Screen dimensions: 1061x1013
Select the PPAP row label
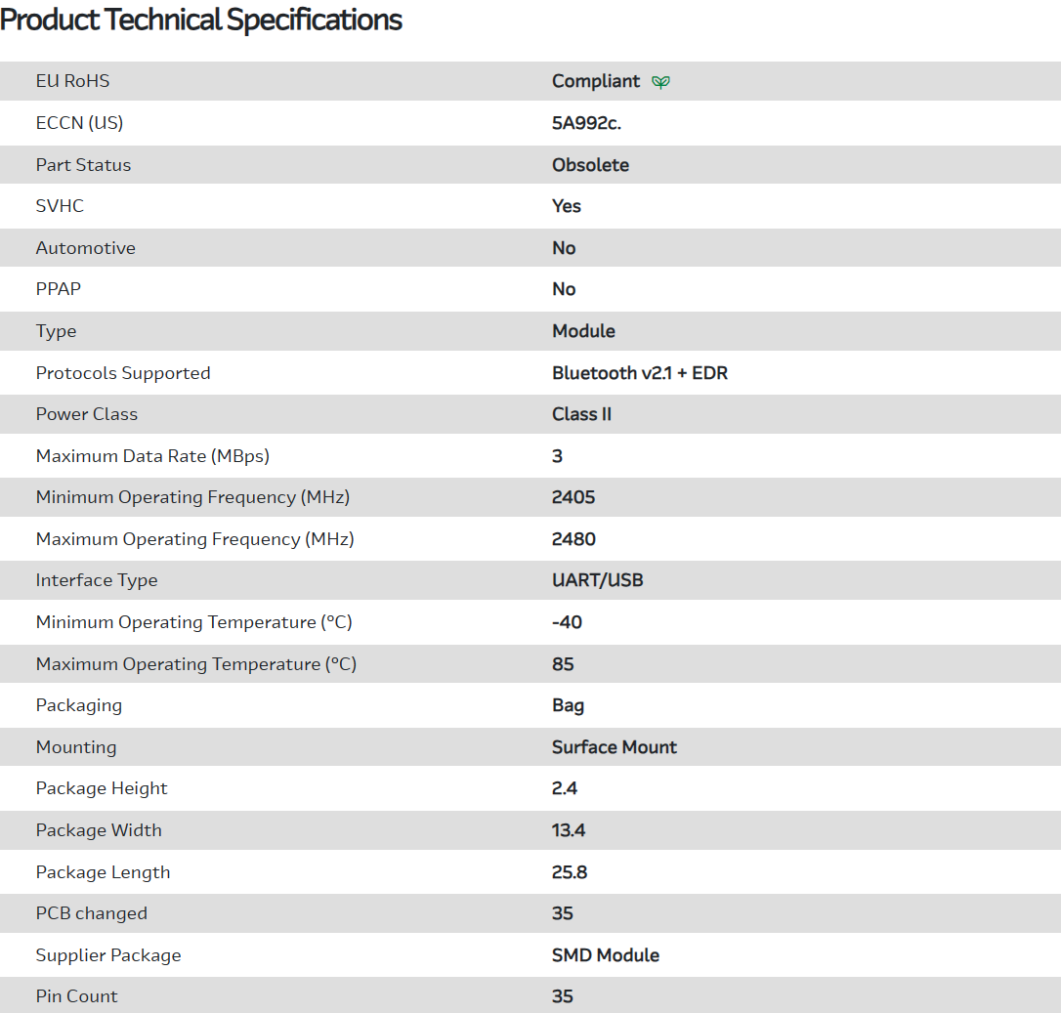point(60,289)
